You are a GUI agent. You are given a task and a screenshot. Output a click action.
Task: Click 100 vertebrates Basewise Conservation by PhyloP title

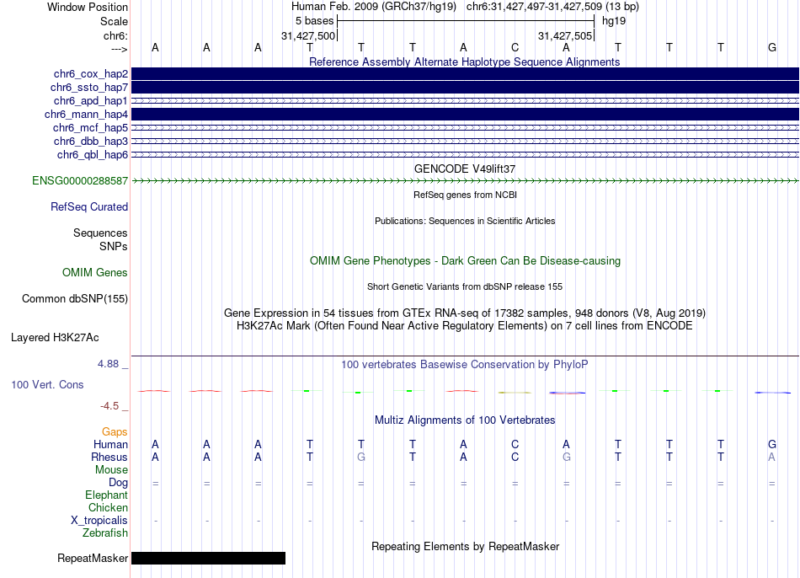[464, 365]
